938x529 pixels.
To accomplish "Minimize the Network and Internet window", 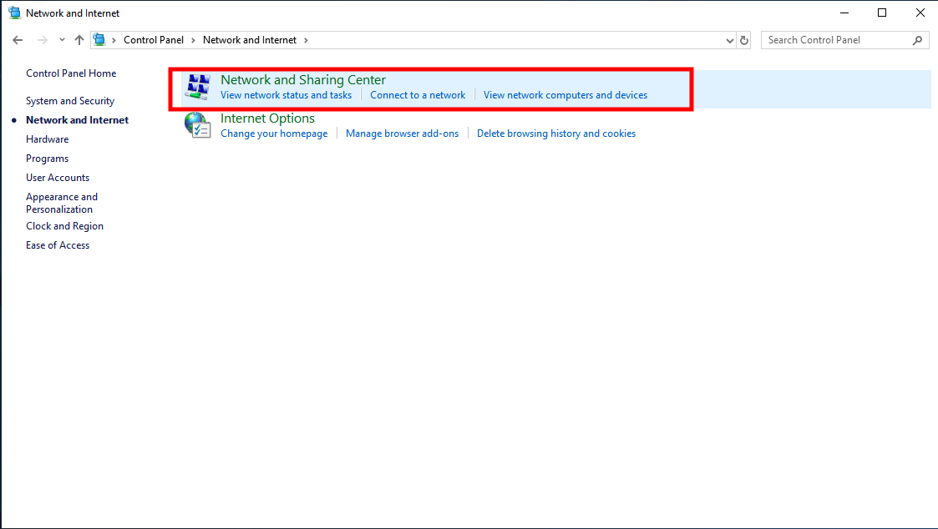I will [x=844, y=13].
